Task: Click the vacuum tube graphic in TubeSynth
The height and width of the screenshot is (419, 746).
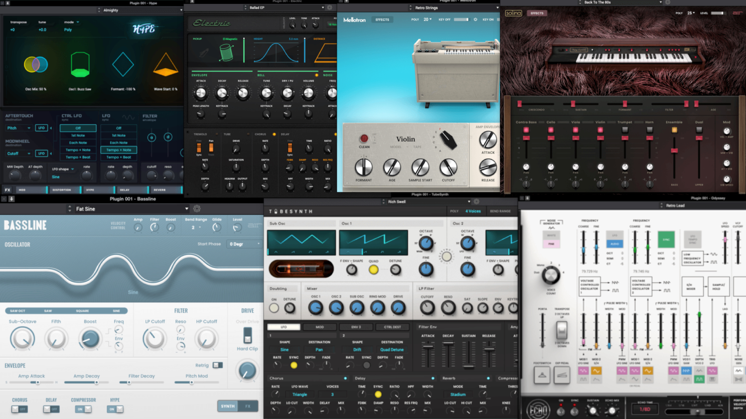Action: pyautogui.click(x=301, y=269)
